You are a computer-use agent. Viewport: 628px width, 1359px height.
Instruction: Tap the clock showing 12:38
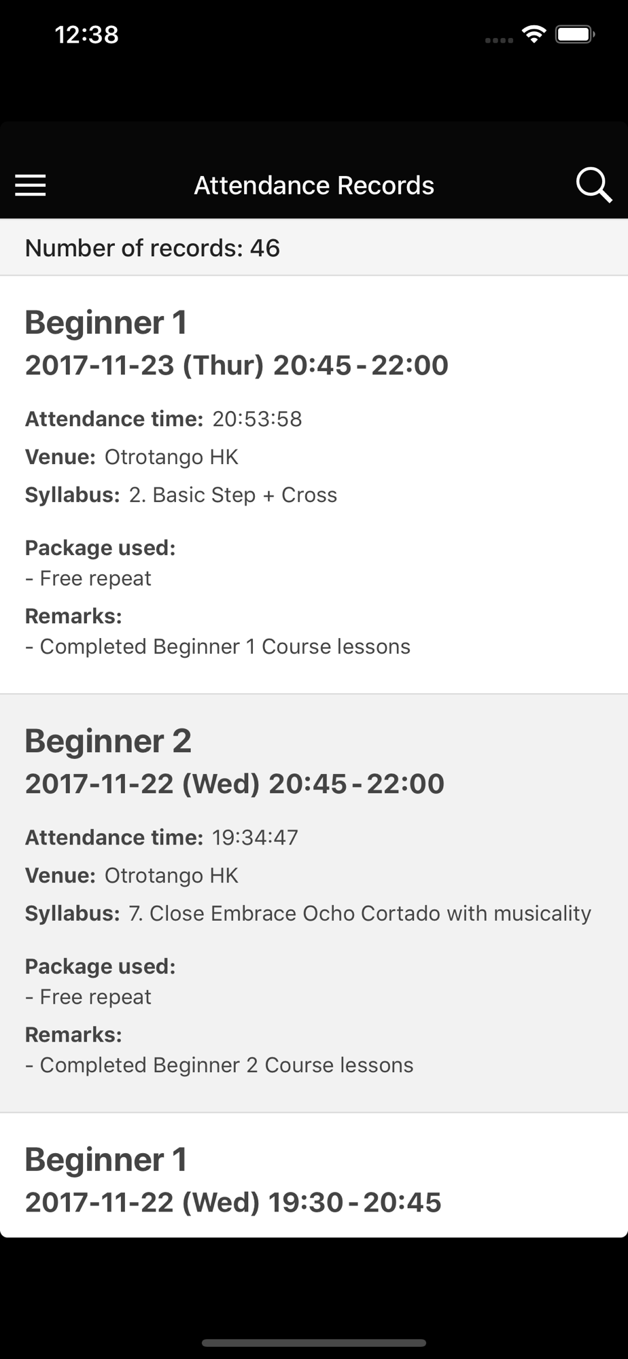(86, 34)
